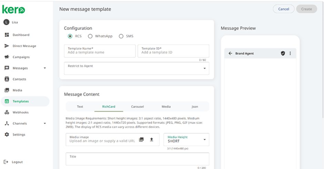
Task: Select the WhatsApp radio option
Action: [x=90, y=36]
